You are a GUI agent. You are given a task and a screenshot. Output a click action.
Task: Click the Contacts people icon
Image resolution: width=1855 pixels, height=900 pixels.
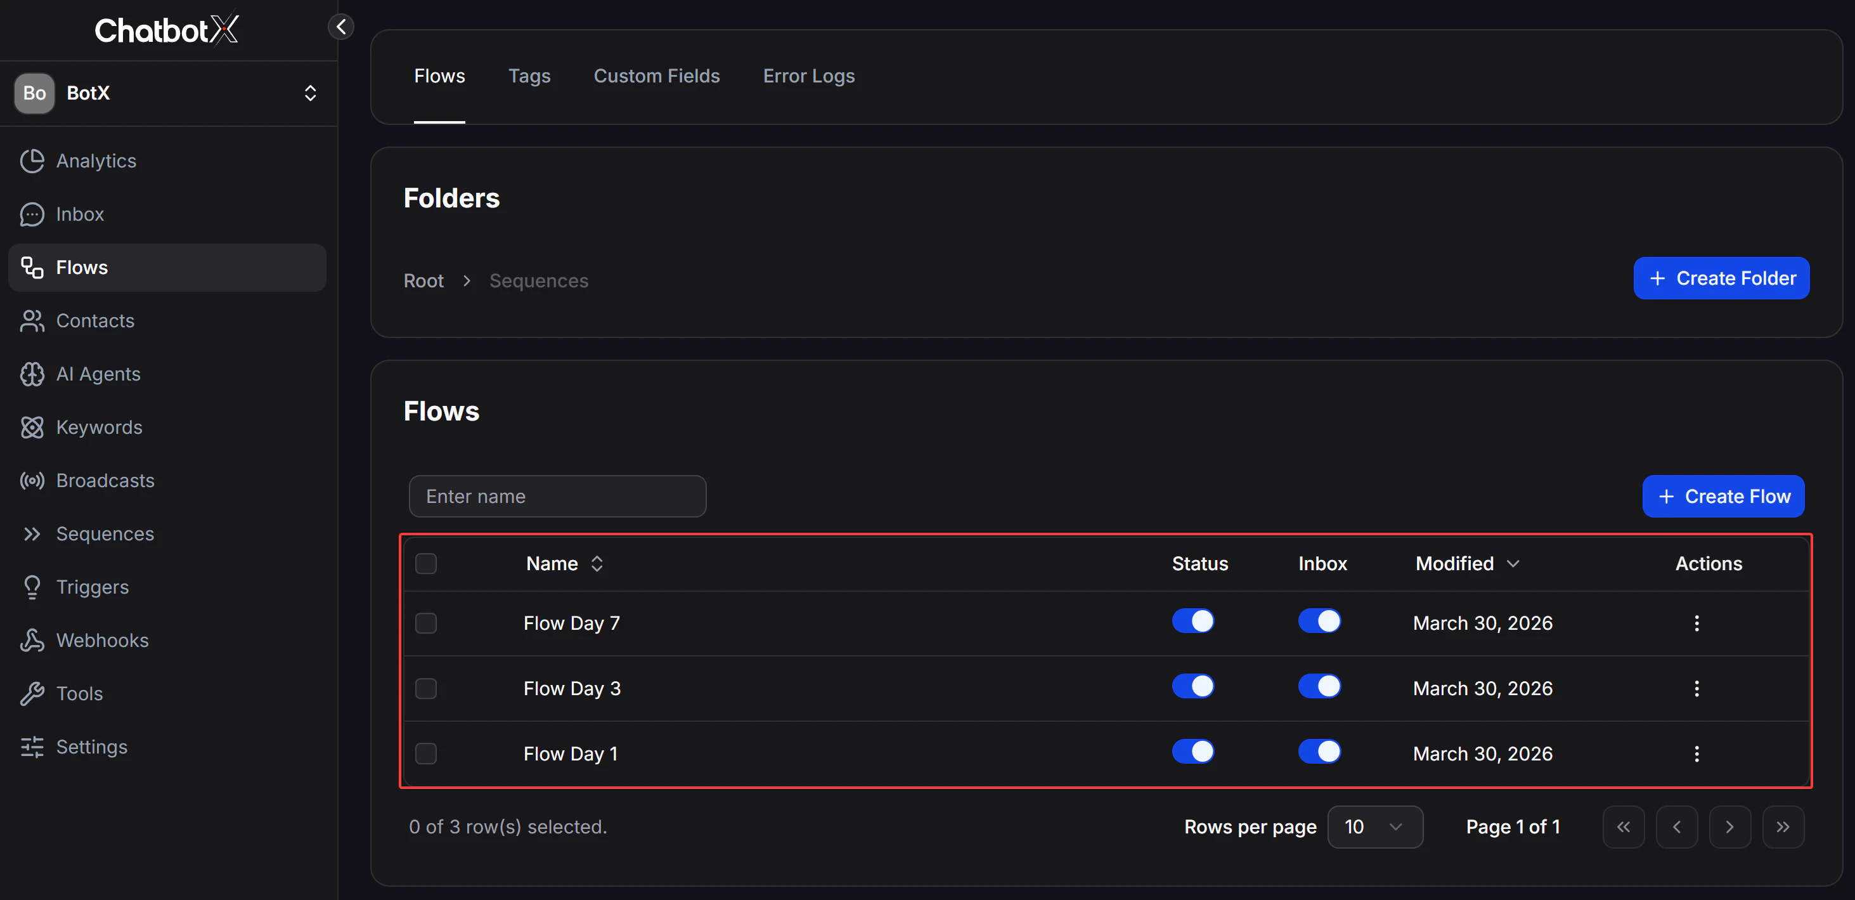(x=32, y=321)
